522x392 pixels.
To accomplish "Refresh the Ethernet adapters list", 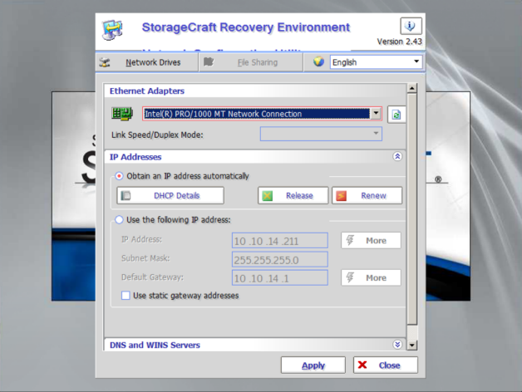I will coord(396,115).
